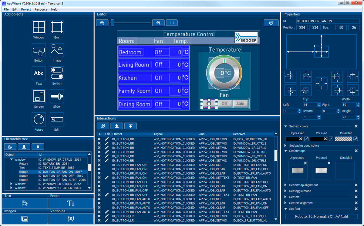Open the Variables resource panel

[71, 218]
